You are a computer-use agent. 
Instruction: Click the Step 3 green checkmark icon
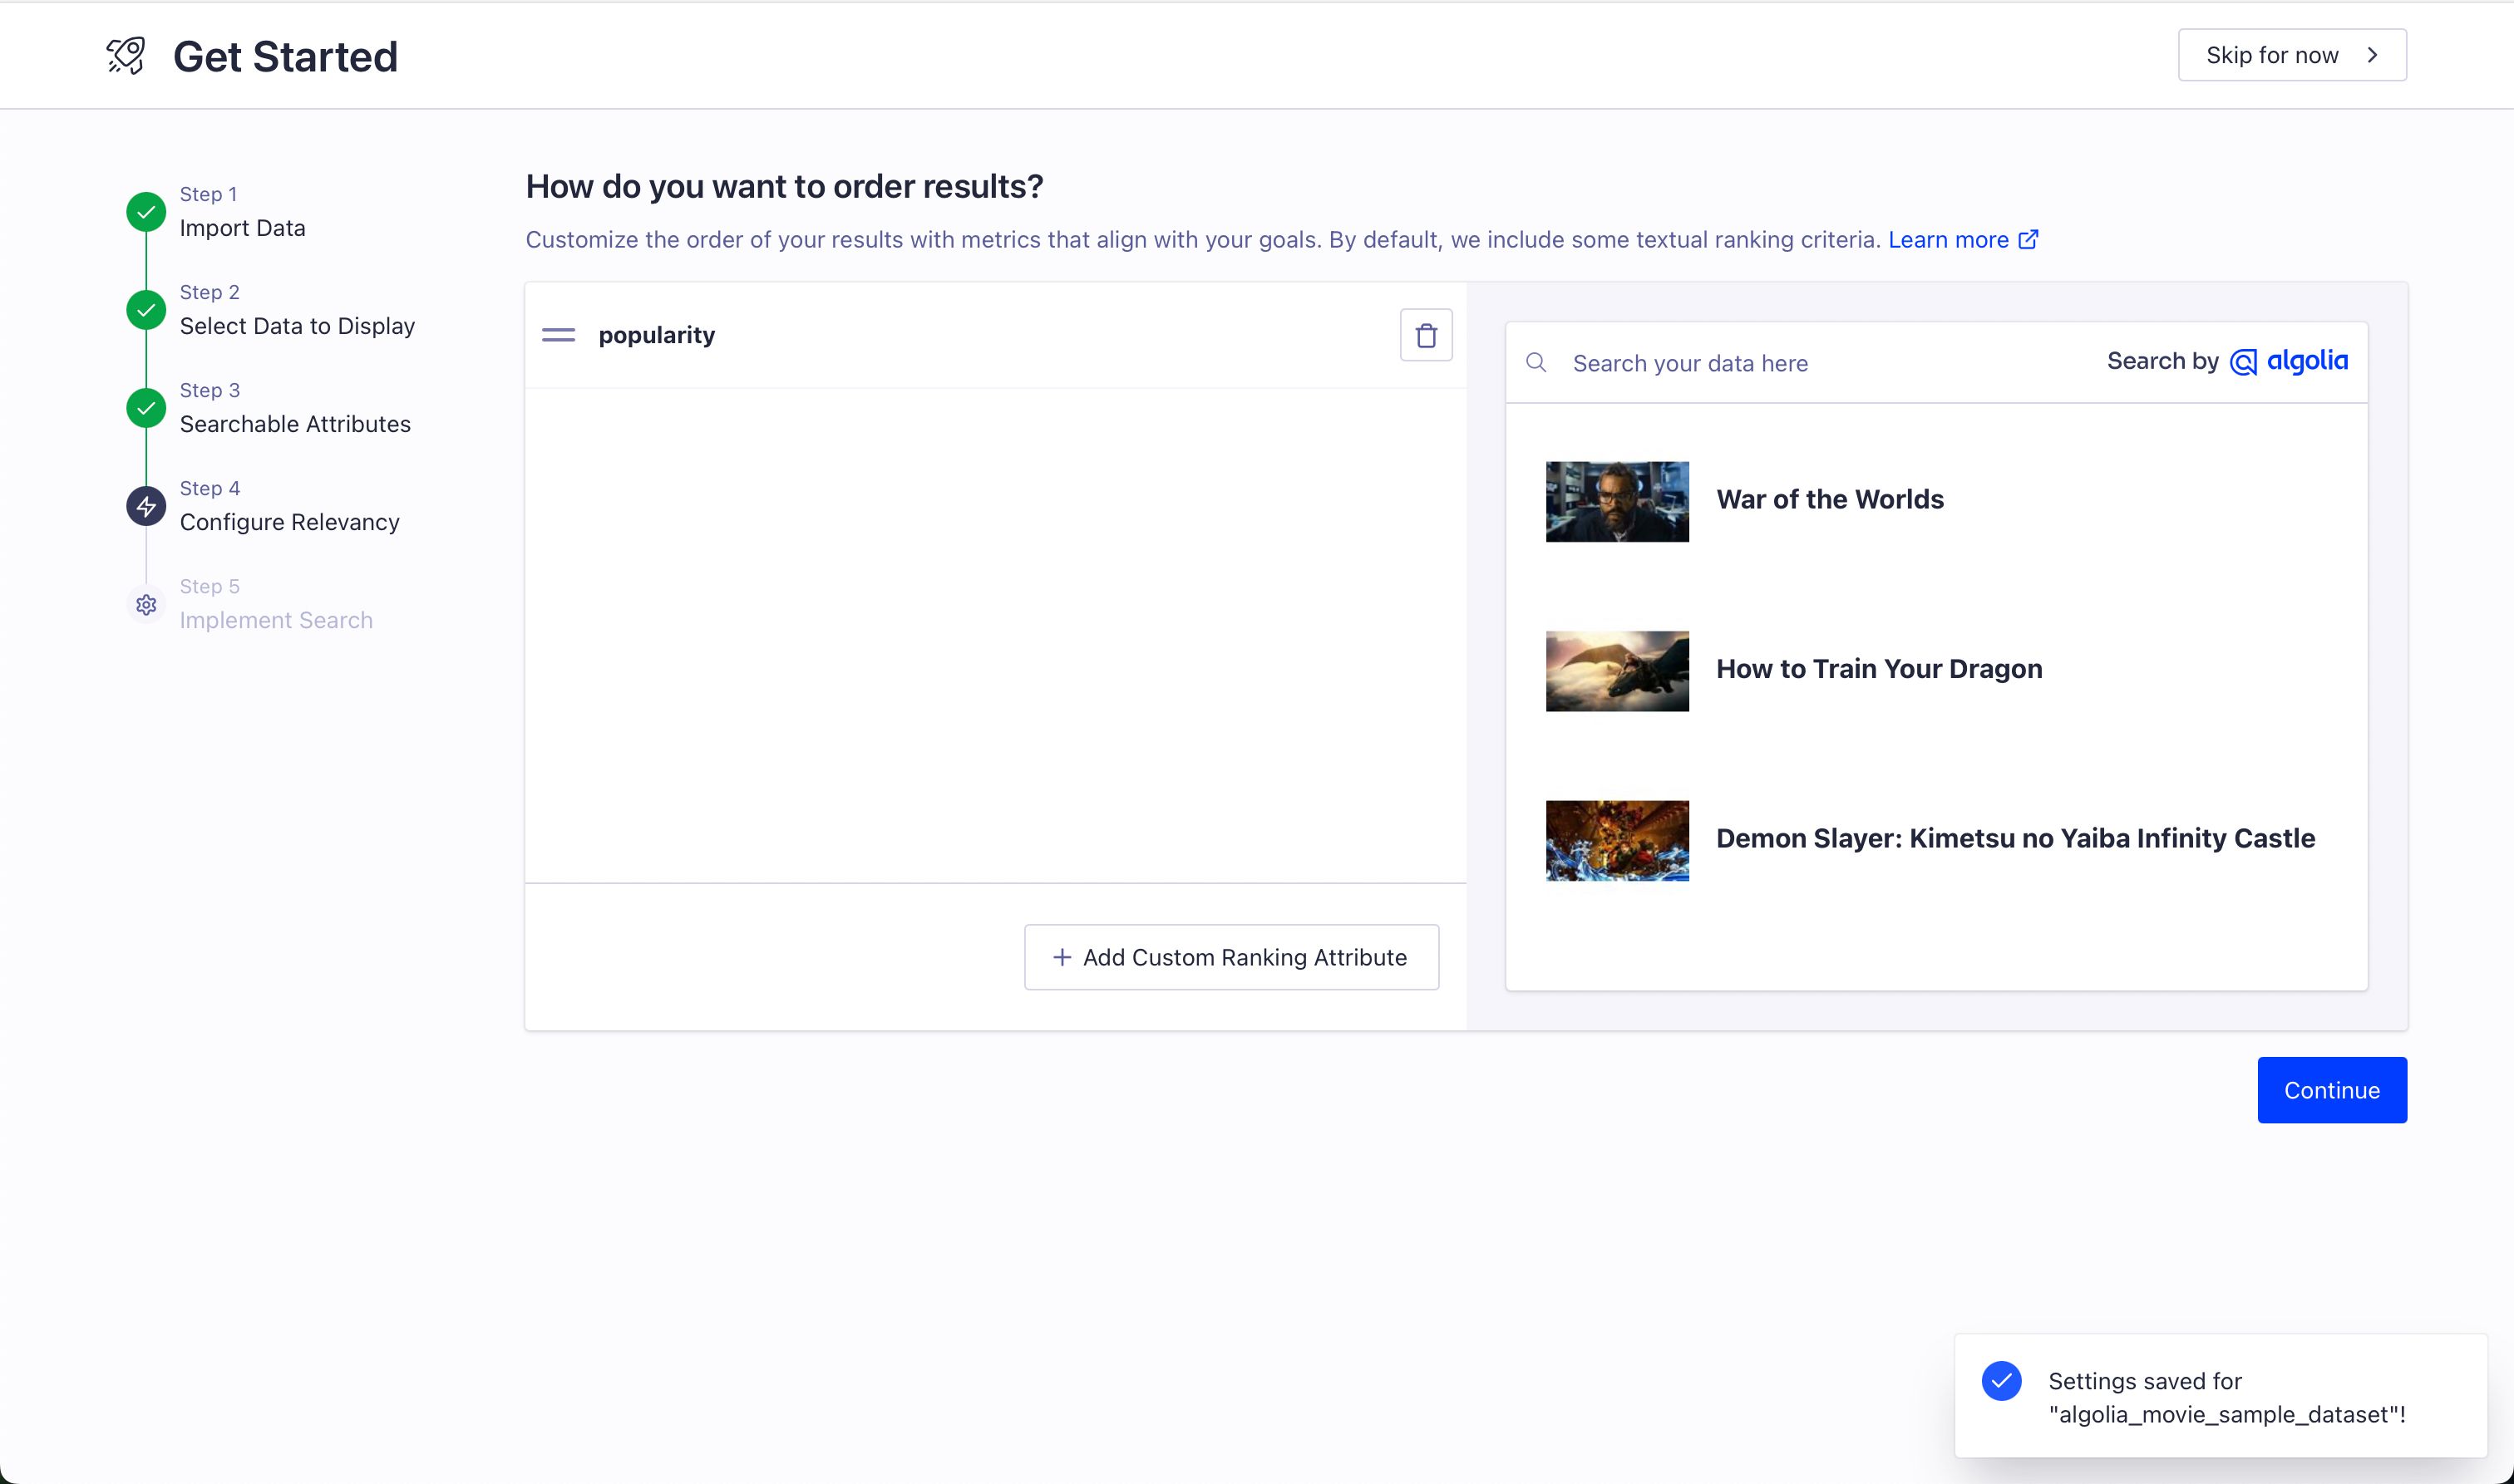click(x=146, y=408)
